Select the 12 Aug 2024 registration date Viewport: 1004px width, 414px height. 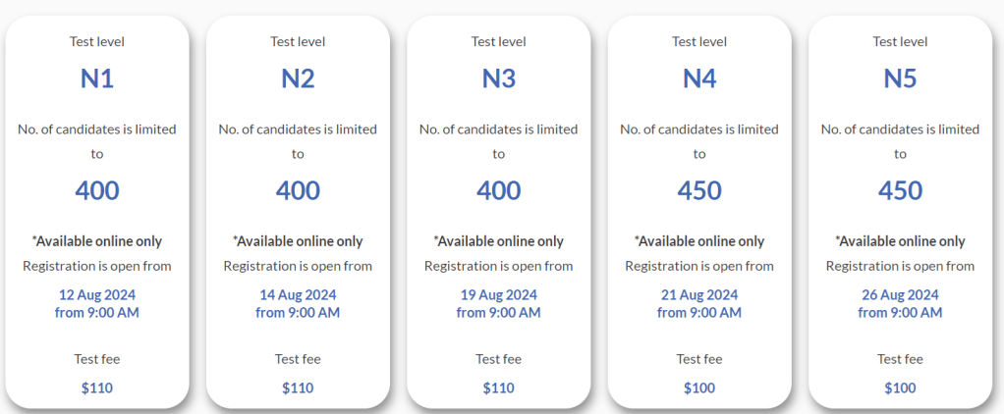coord(97,294)
